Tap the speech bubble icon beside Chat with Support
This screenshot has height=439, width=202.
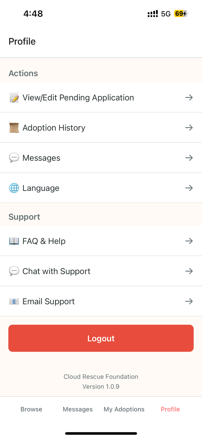point(14,271)
